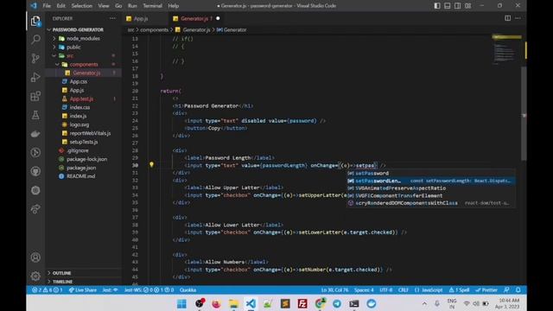Image resolution: width=553 pixels, height=311 pixels.
Task: Open Visual Studio Code from the taskbar
Action: (x=251, y=303)
